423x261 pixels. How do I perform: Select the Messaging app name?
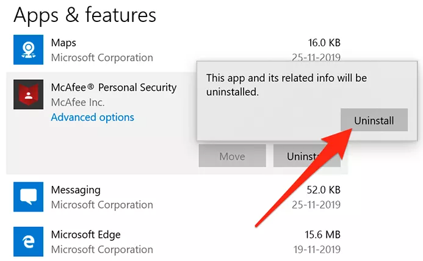pyautogui.click(x=76, y=190)
